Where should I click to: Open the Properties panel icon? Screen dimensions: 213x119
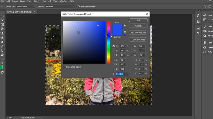click(198, 21)
